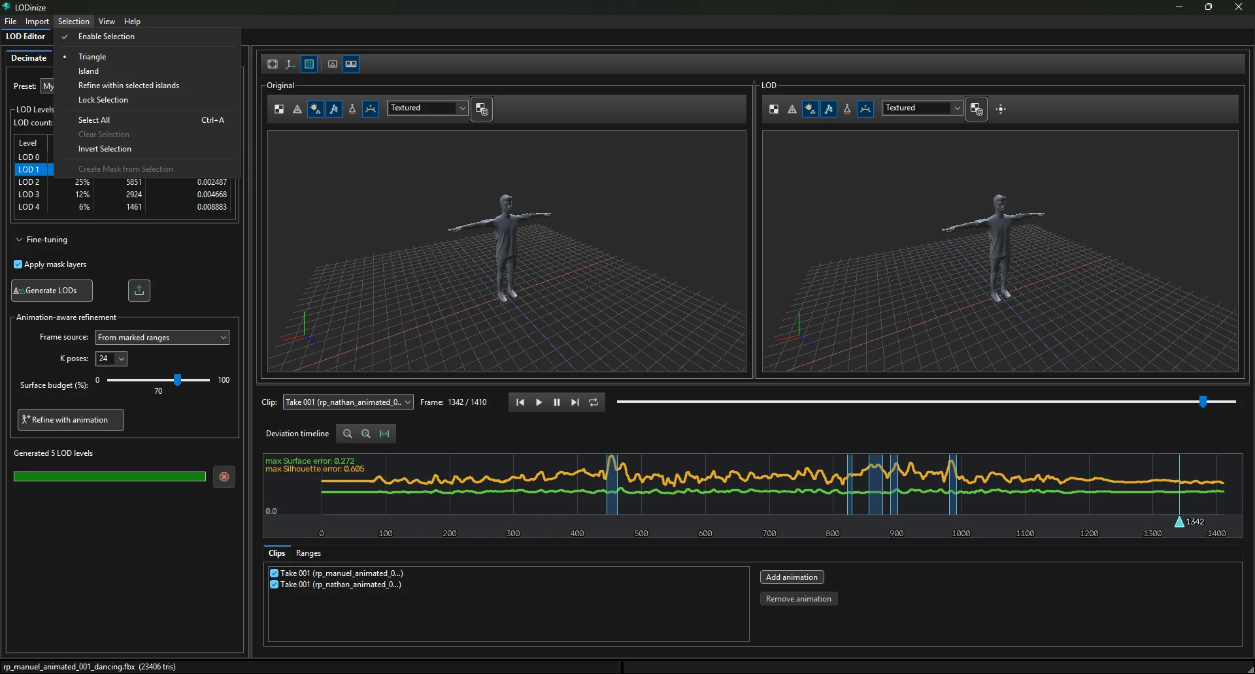This screenshot has width=1255, height=674.
Task: Toggle the axis gizmo icon in top toolbar
Action: 290,64
